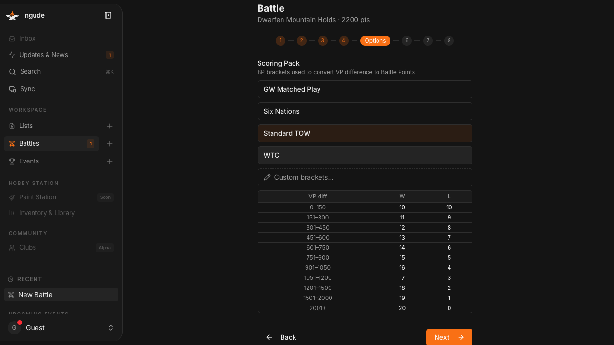This screenshot has height=345, width=614.
Task: Click the Battles count badge
Action: point(91,144)
